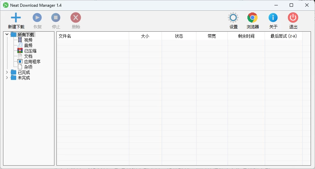Sort by 剩余时间 column header
The width and height of the screenshot is (315, 169).
coord(246,36)
